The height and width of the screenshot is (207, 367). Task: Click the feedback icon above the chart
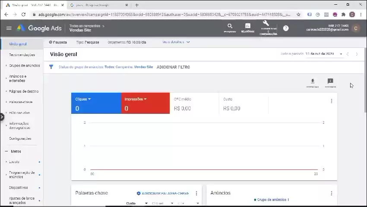pyautogui.click(x=330, y=82)
